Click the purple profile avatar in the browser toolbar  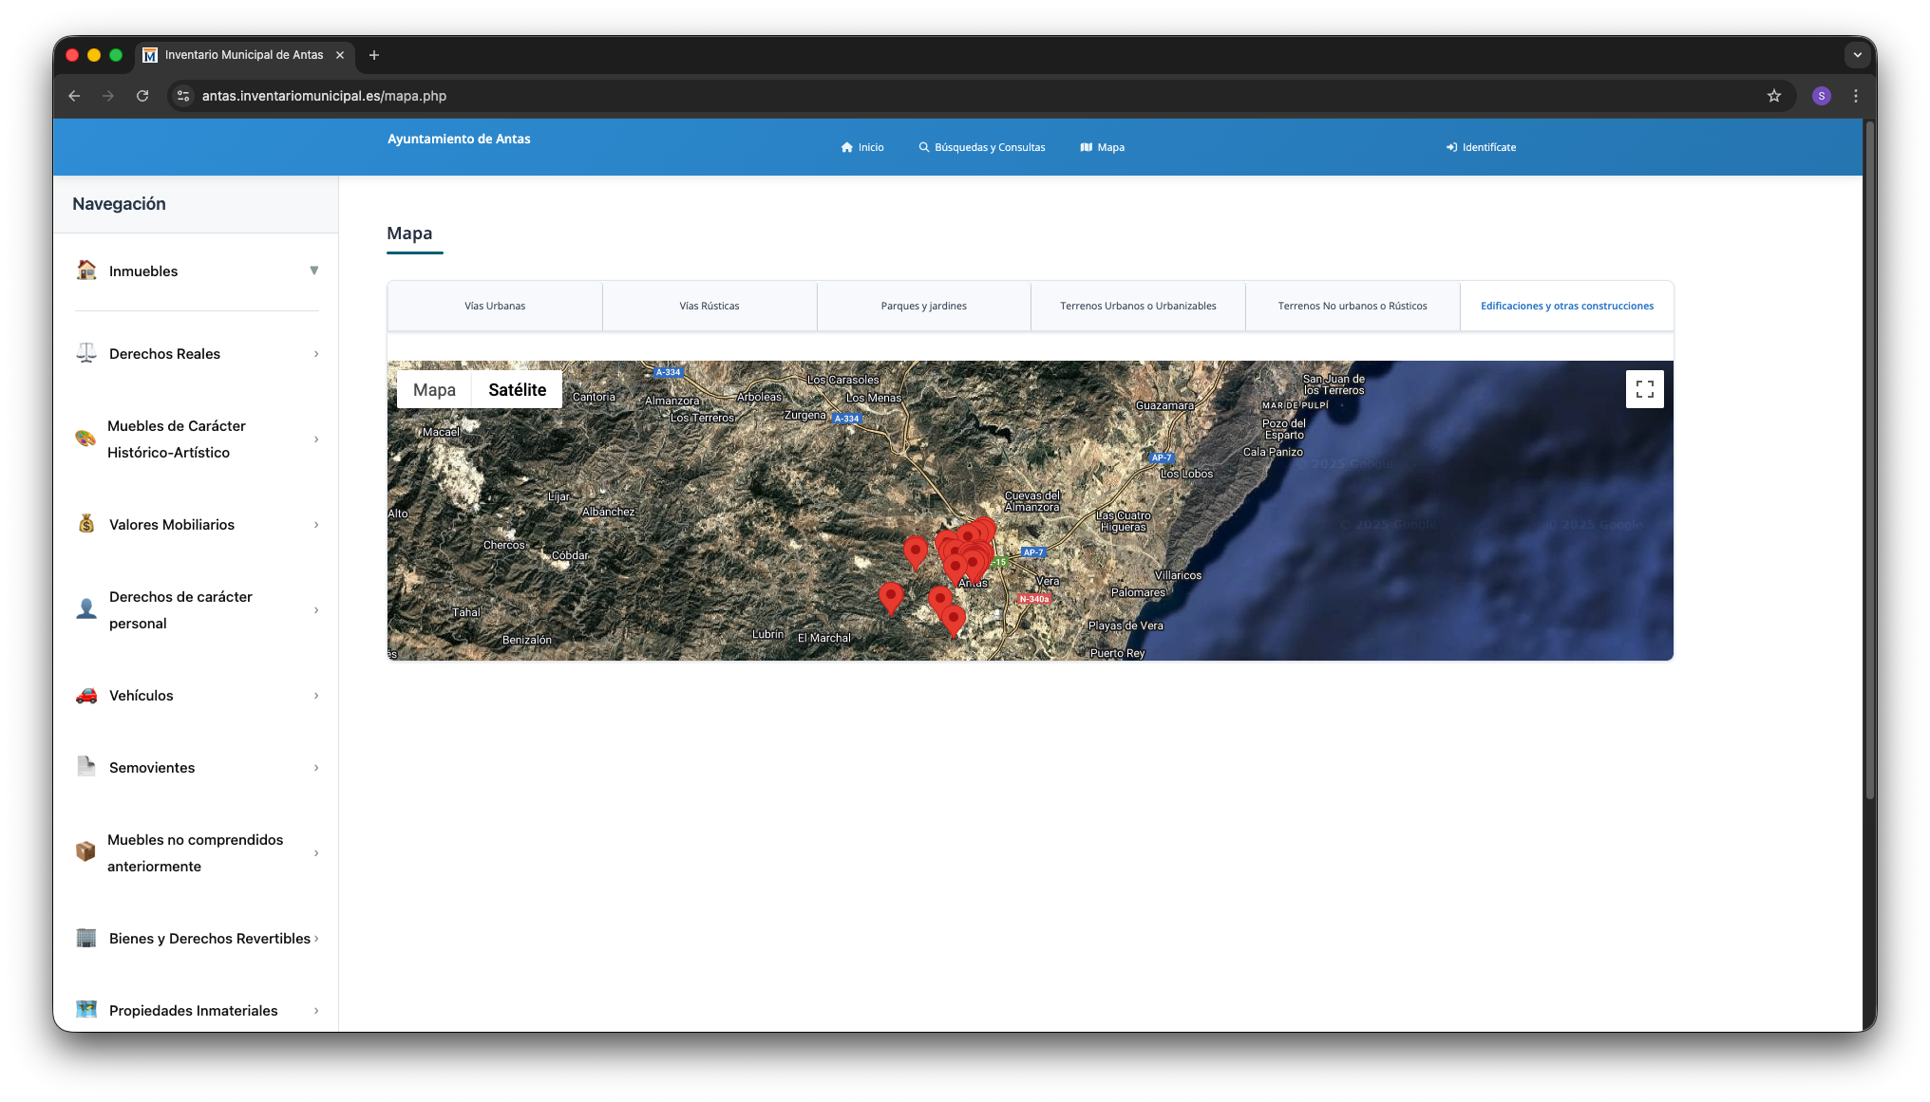1821,96
